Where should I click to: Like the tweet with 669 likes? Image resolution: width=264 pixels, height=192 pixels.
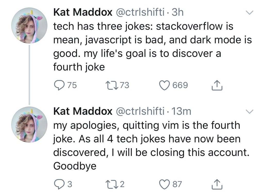click(x=165, y=85)
